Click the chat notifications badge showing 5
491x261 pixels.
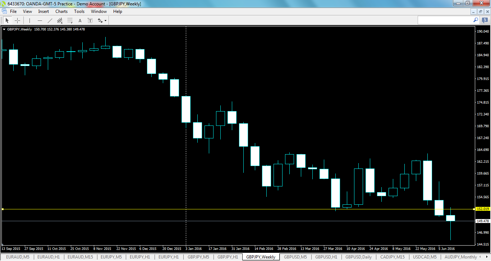483,20
